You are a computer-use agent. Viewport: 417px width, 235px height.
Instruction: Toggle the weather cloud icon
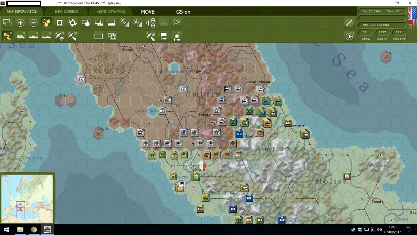pyautogui.click(x=164, y=23)
